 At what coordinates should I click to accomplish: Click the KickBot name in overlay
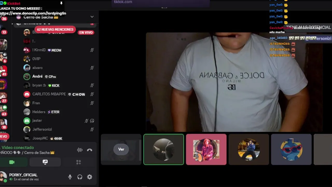[13, 3]
